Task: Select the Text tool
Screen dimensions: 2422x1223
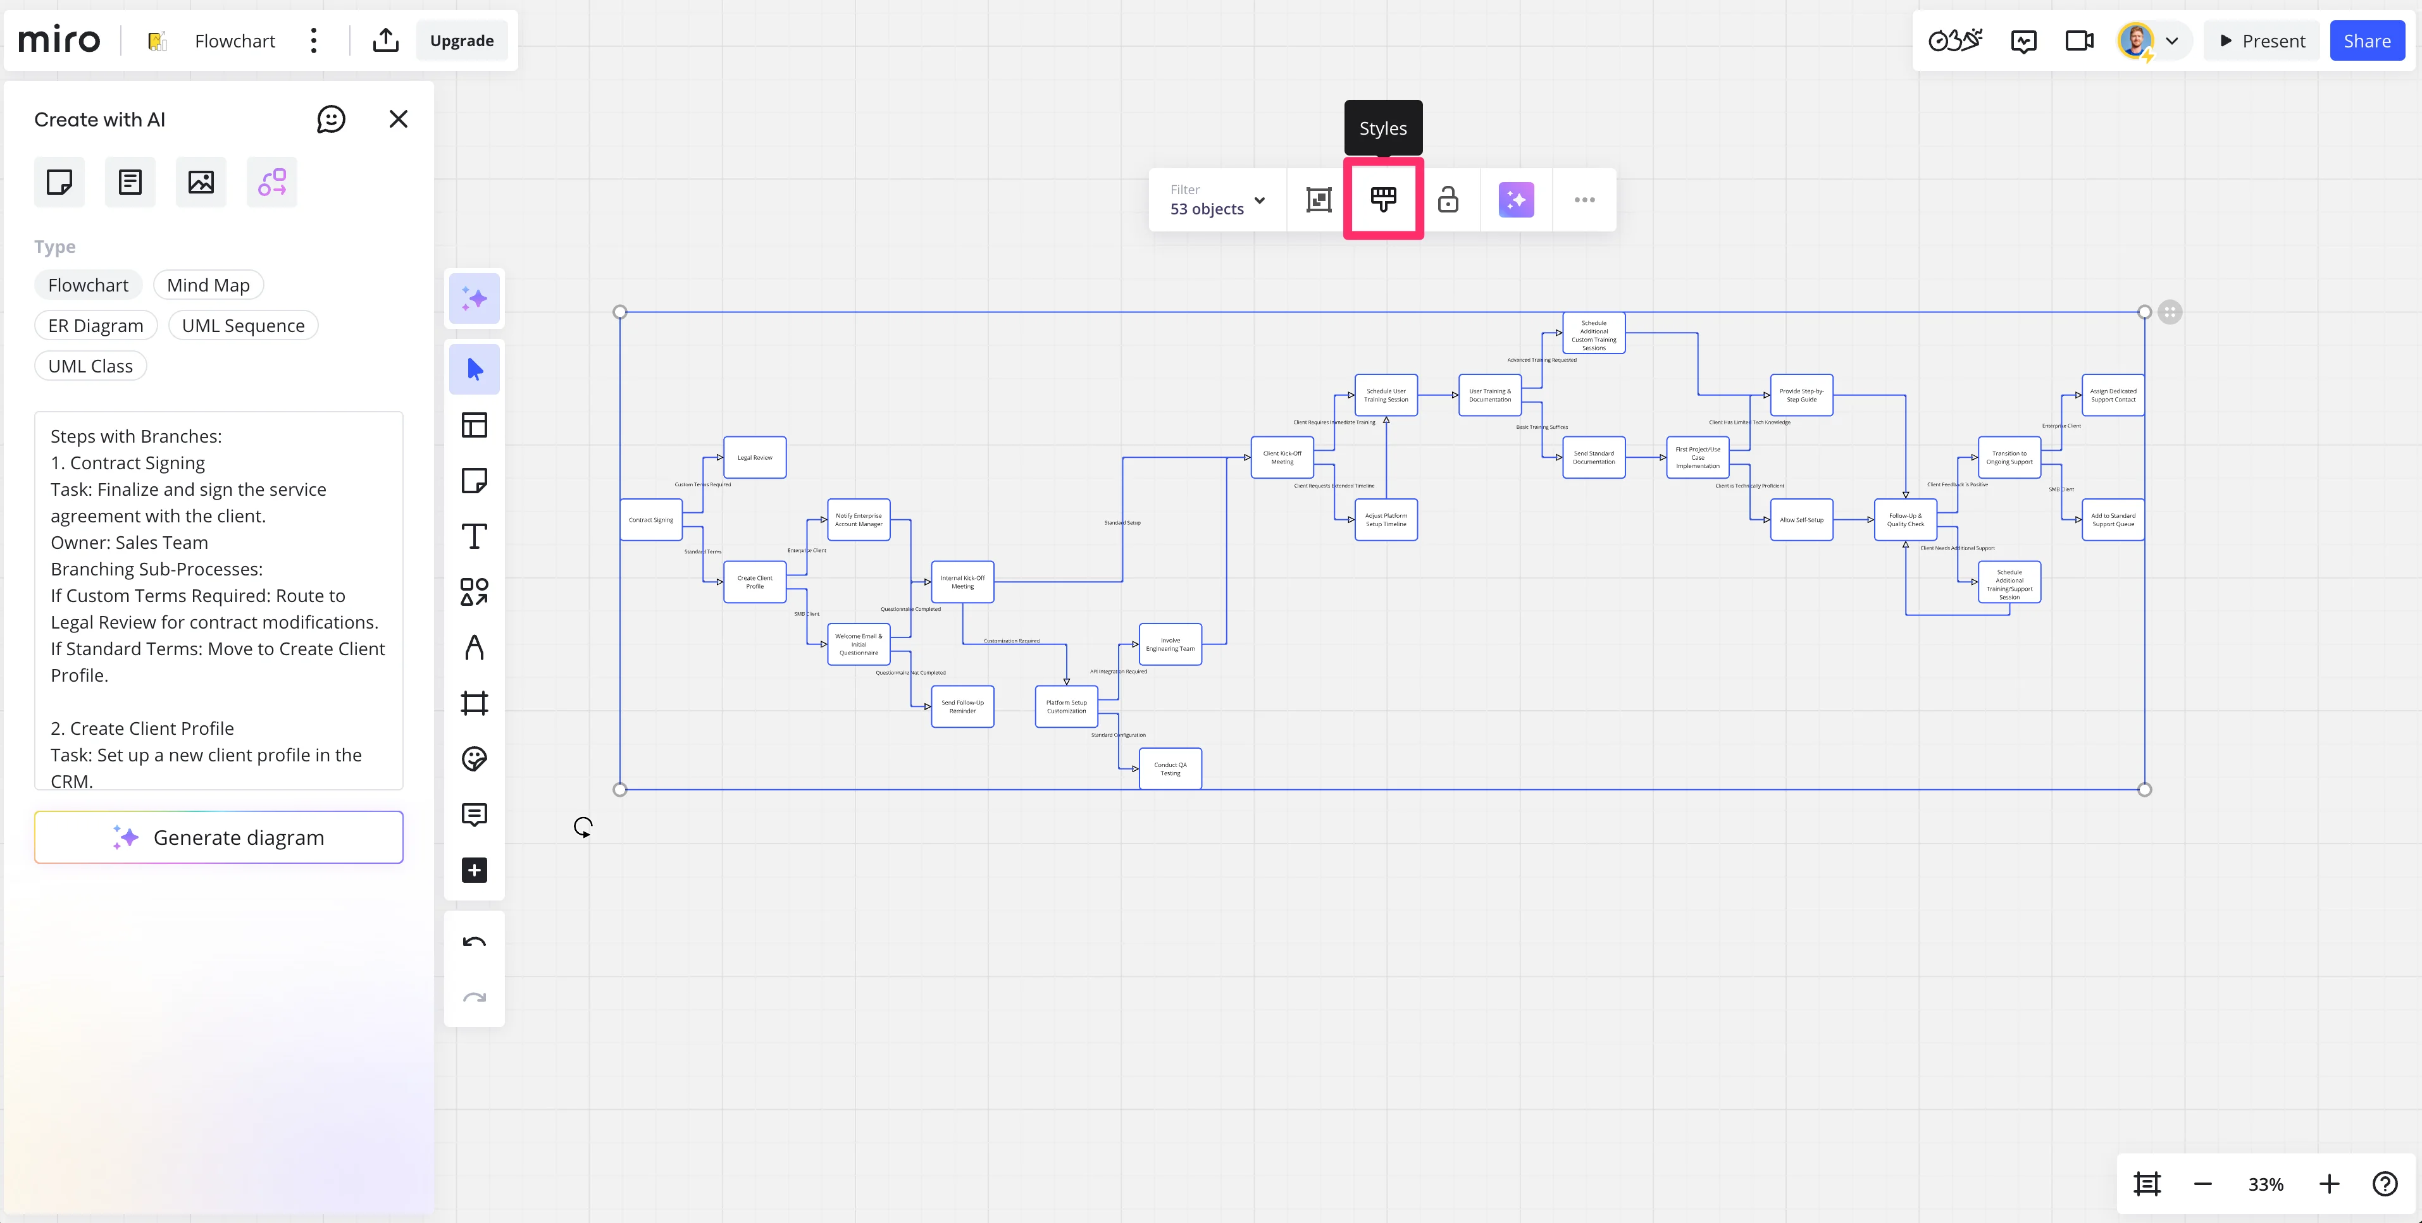Action: (x=474, y=536)
